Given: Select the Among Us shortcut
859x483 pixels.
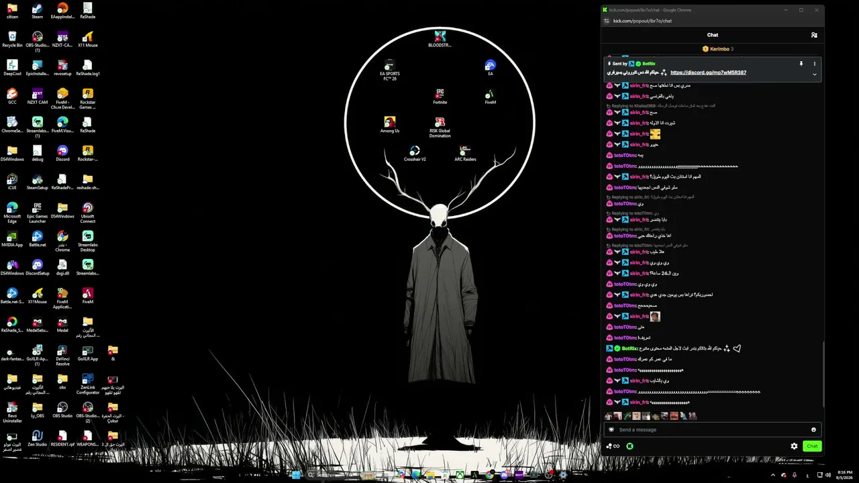Looking at the screenshot, I should 390,125.
